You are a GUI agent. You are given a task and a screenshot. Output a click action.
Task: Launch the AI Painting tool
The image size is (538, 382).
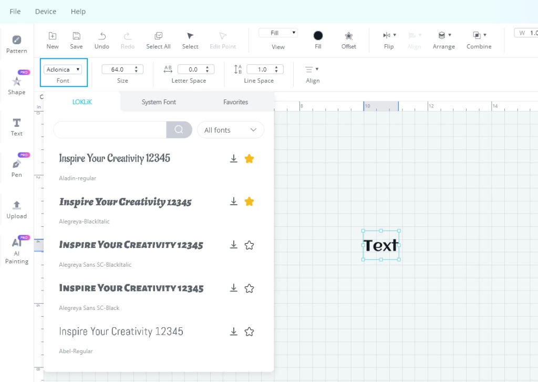click(x=16, y=251)
